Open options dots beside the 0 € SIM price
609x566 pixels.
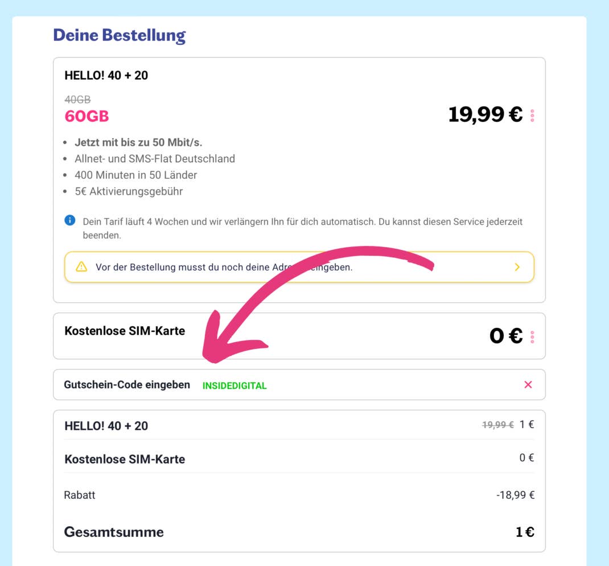click(x=532, y=337)
